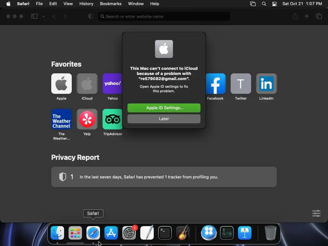The height and width of the screenshot is (246, 328).
Task: Click Apple ID Settings… button
Action: point(164,108)
